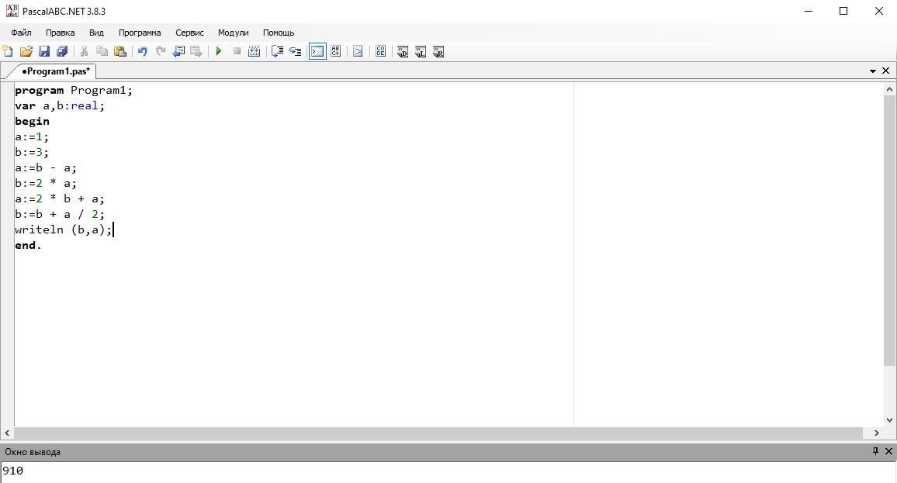Open the tab list dropdown arrow

(873, 71)
